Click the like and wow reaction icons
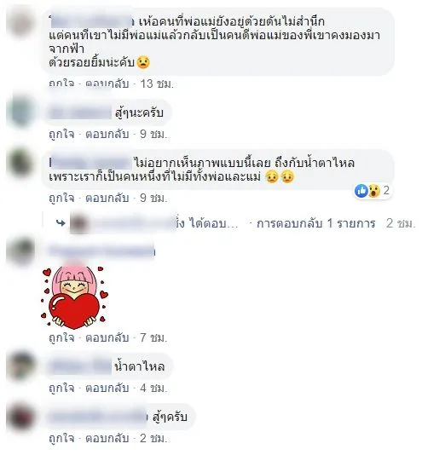The height and width of the screenshot is (455, 422). tap(367, 191)
